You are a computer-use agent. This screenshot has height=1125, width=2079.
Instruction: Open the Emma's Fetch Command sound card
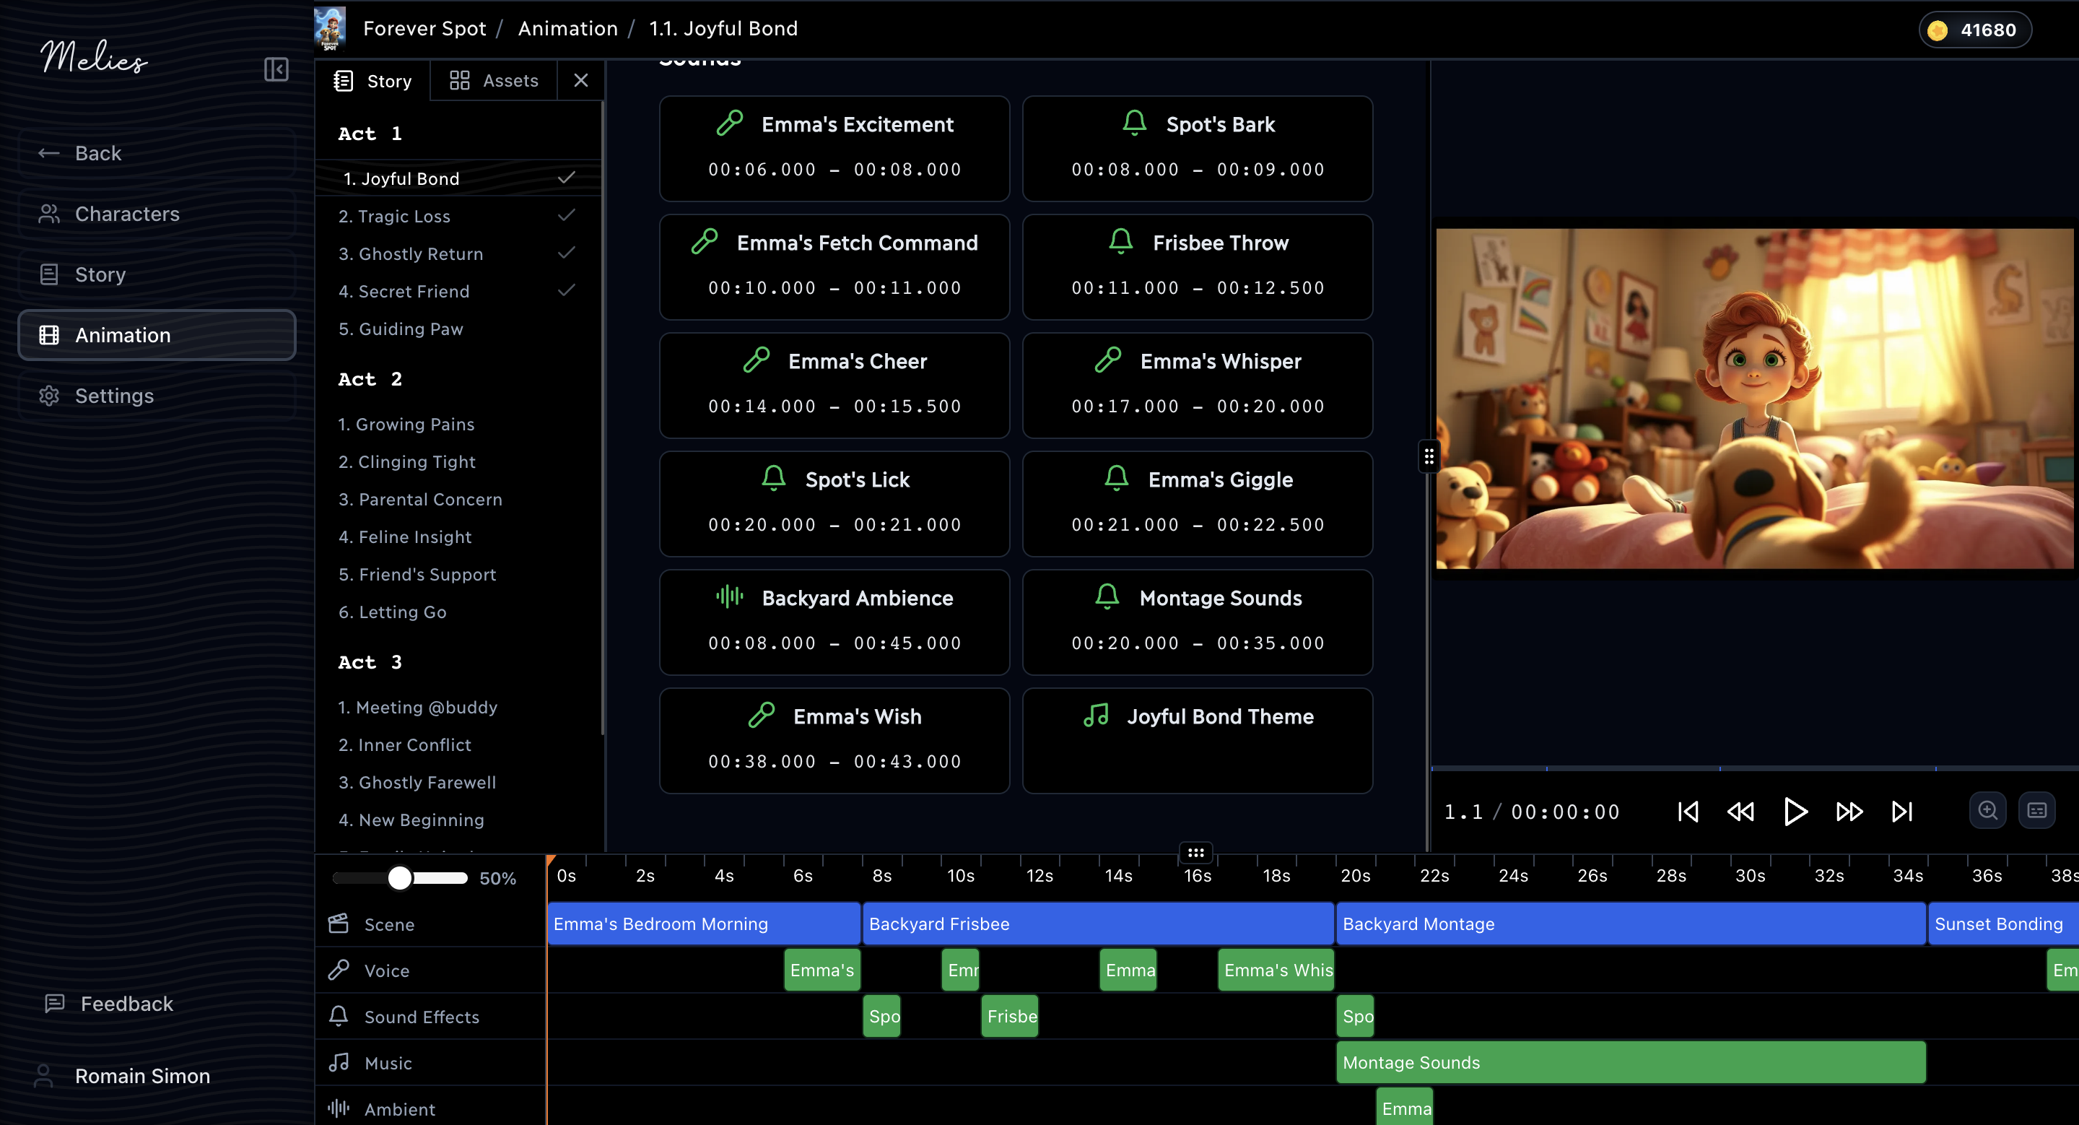point(834,267)
